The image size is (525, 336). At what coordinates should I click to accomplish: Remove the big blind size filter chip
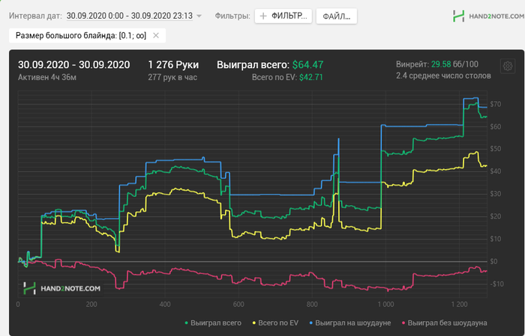(x=156, y=35)
